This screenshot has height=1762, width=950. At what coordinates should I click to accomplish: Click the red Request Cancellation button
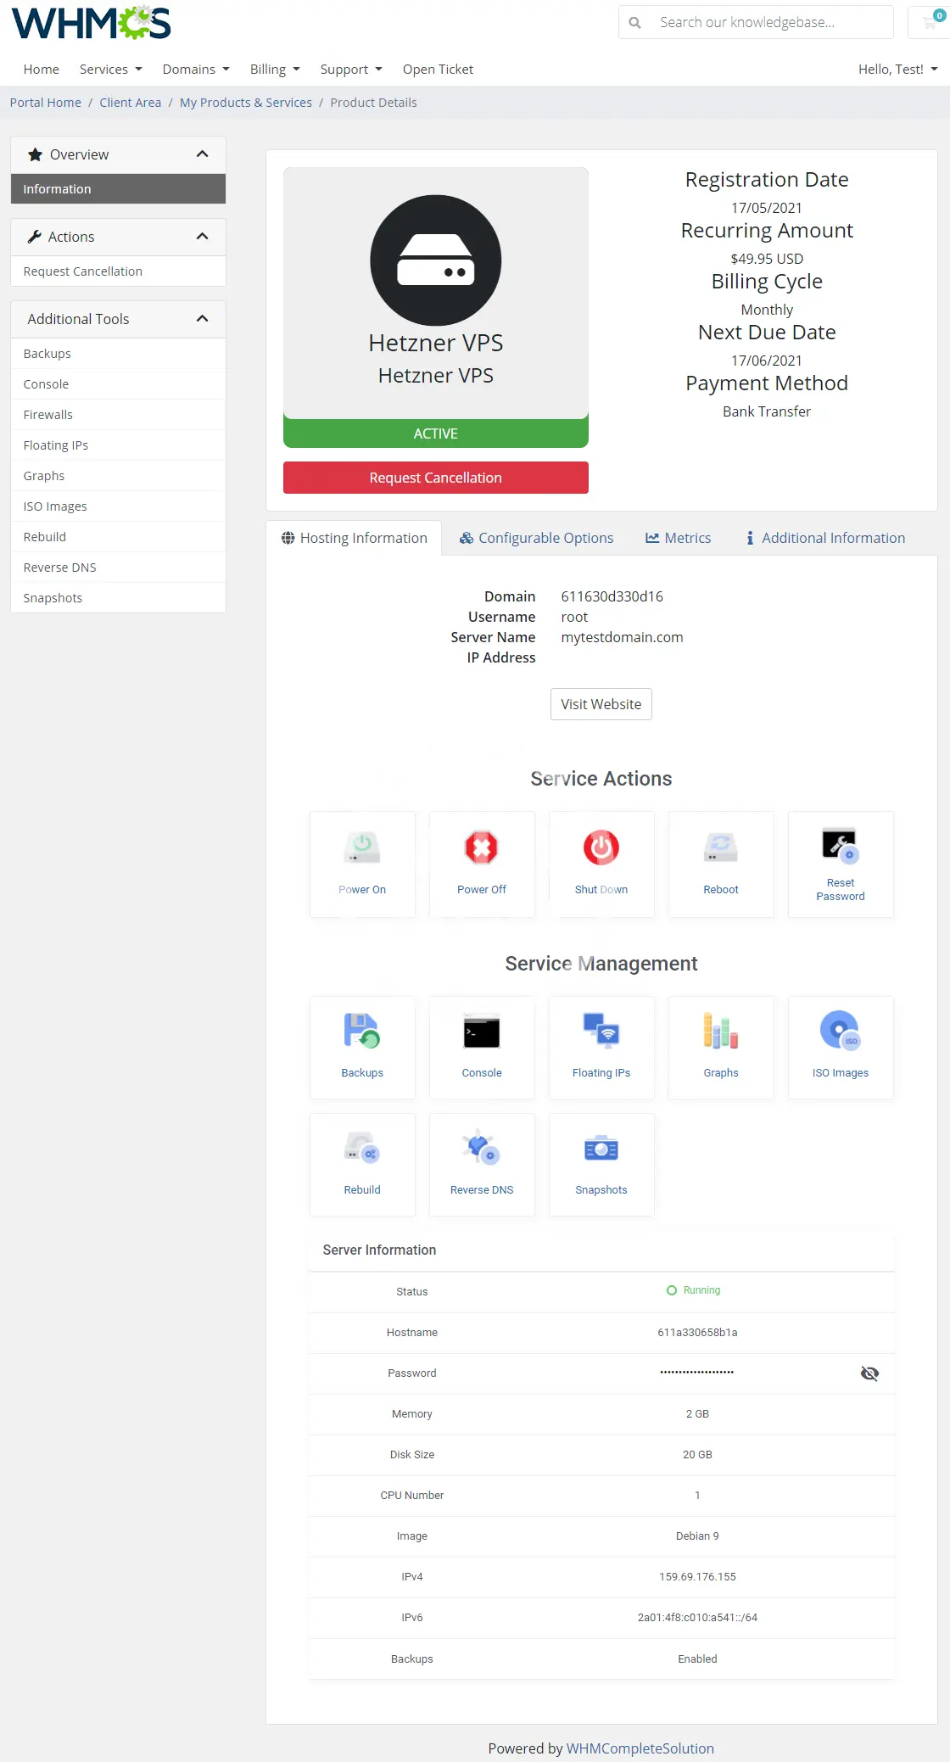[435, 478]
